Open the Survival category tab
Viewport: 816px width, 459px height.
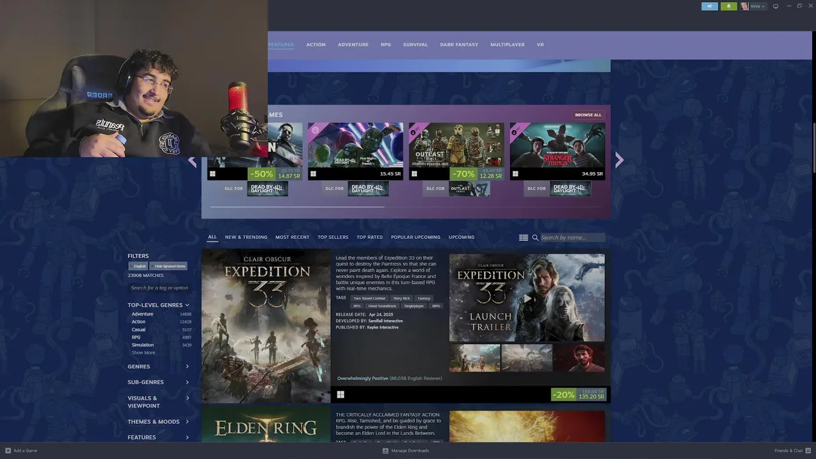point(416,45)
